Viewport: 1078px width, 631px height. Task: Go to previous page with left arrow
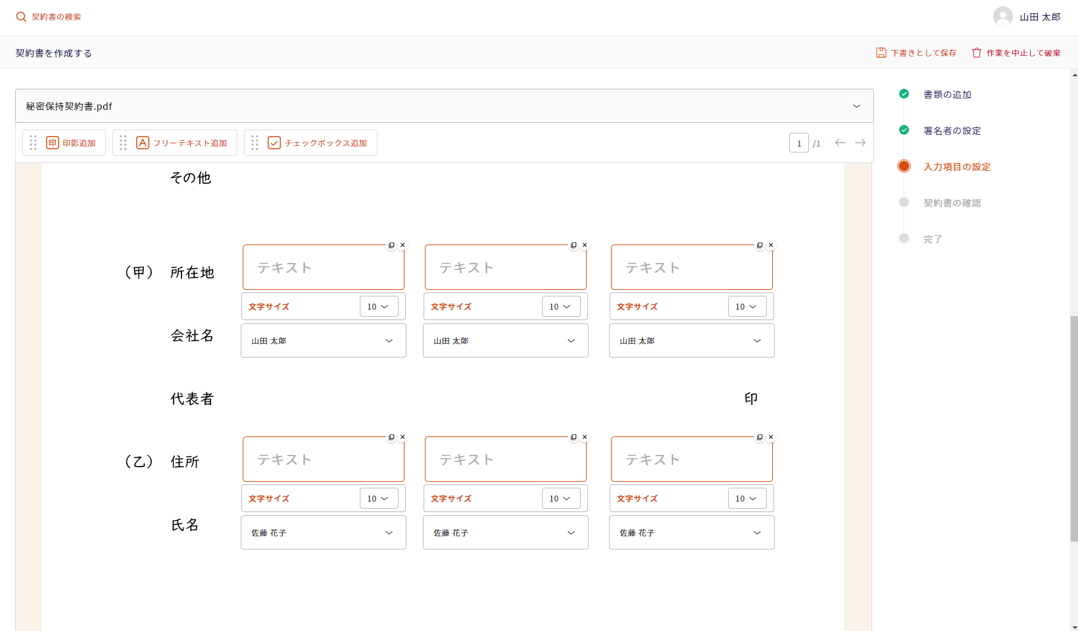point(840,143)
